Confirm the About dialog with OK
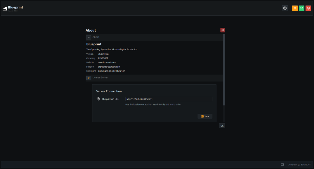 (222, 126)
